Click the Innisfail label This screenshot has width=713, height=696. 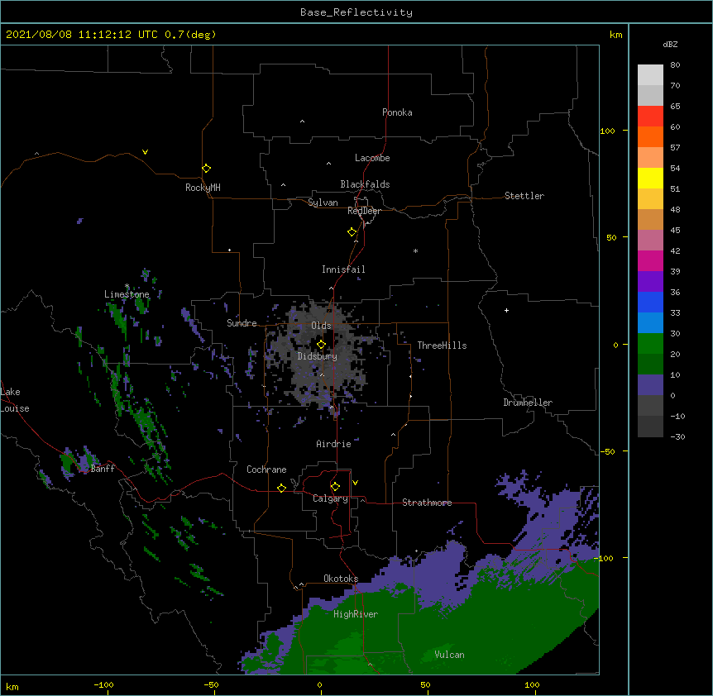pyautogui.click(x=343, y=269)
